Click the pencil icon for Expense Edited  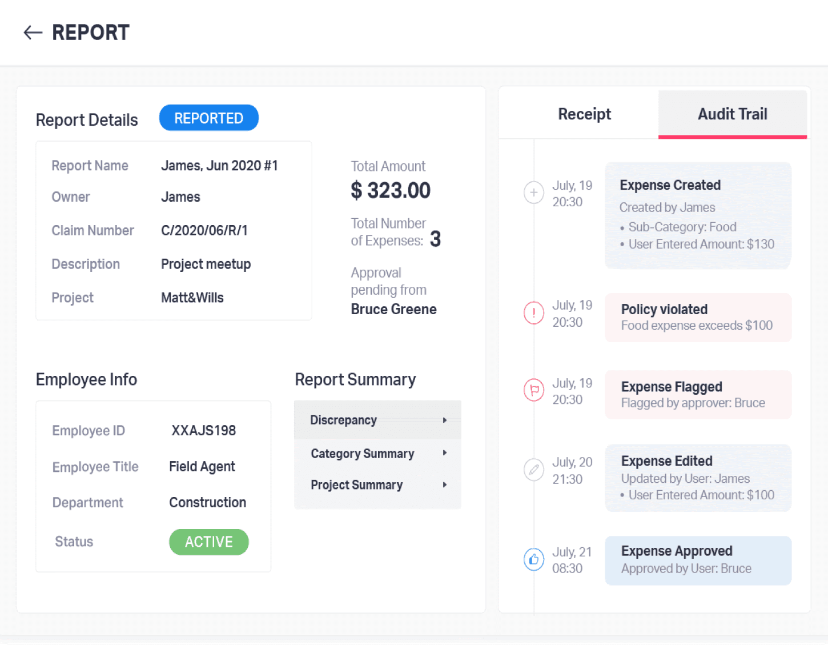[x=534, y=470]
